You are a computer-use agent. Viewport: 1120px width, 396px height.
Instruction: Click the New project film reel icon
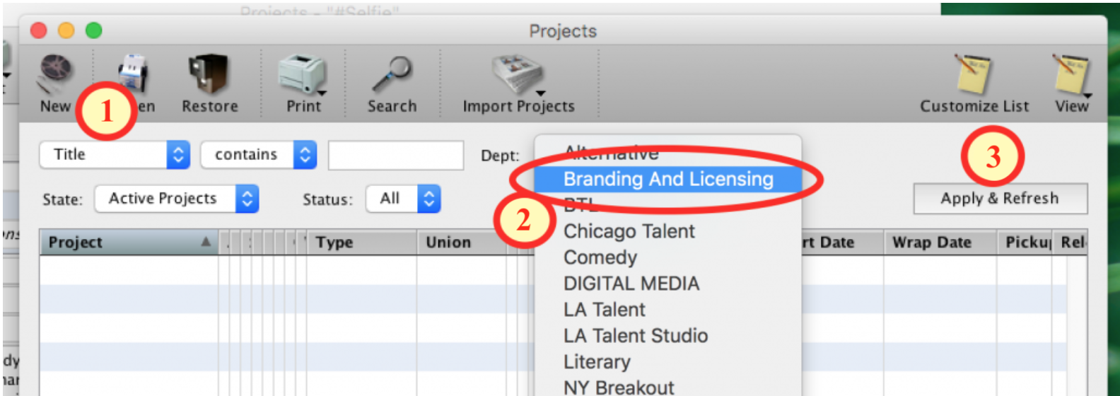click(x=55, y=74)
